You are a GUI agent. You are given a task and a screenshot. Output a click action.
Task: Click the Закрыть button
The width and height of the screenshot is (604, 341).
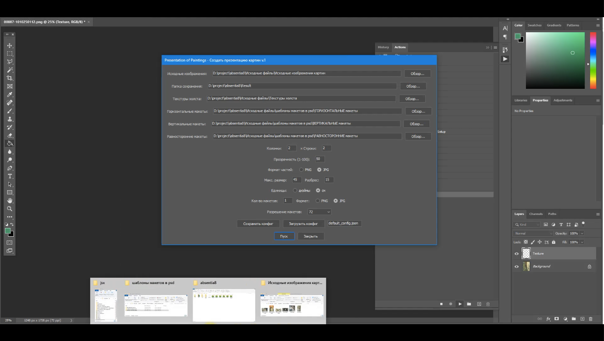point(311,236)
